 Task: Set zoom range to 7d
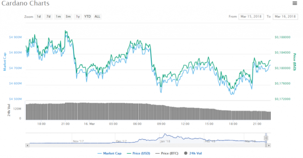pos(49,17)
